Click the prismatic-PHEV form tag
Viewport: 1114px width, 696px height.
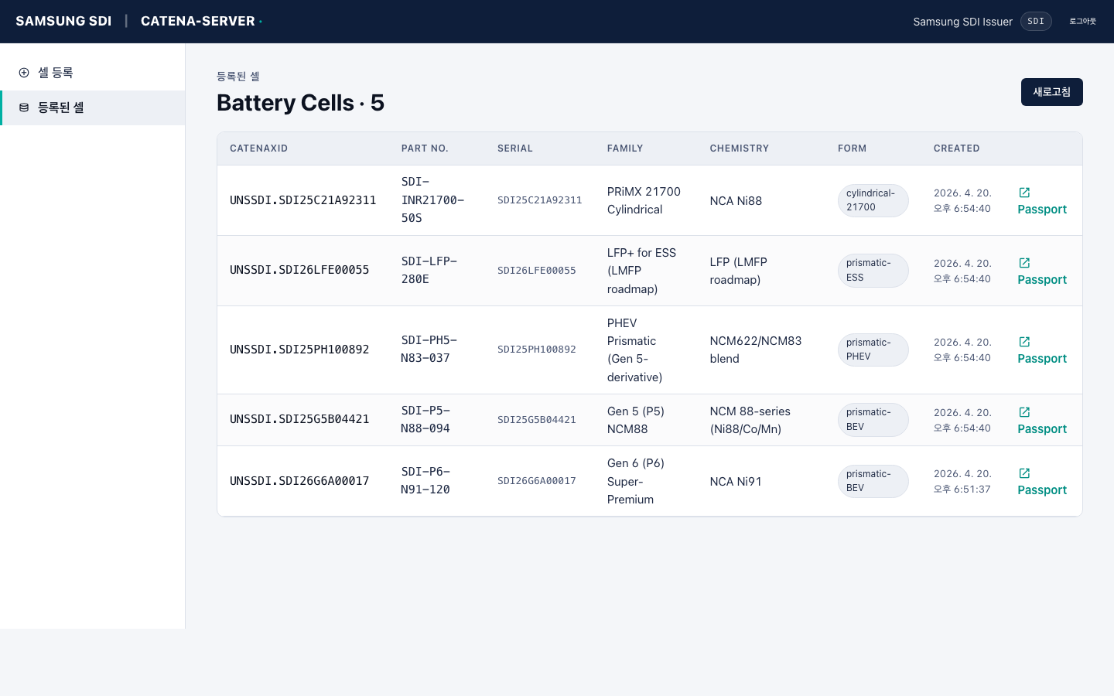point(872,350)
